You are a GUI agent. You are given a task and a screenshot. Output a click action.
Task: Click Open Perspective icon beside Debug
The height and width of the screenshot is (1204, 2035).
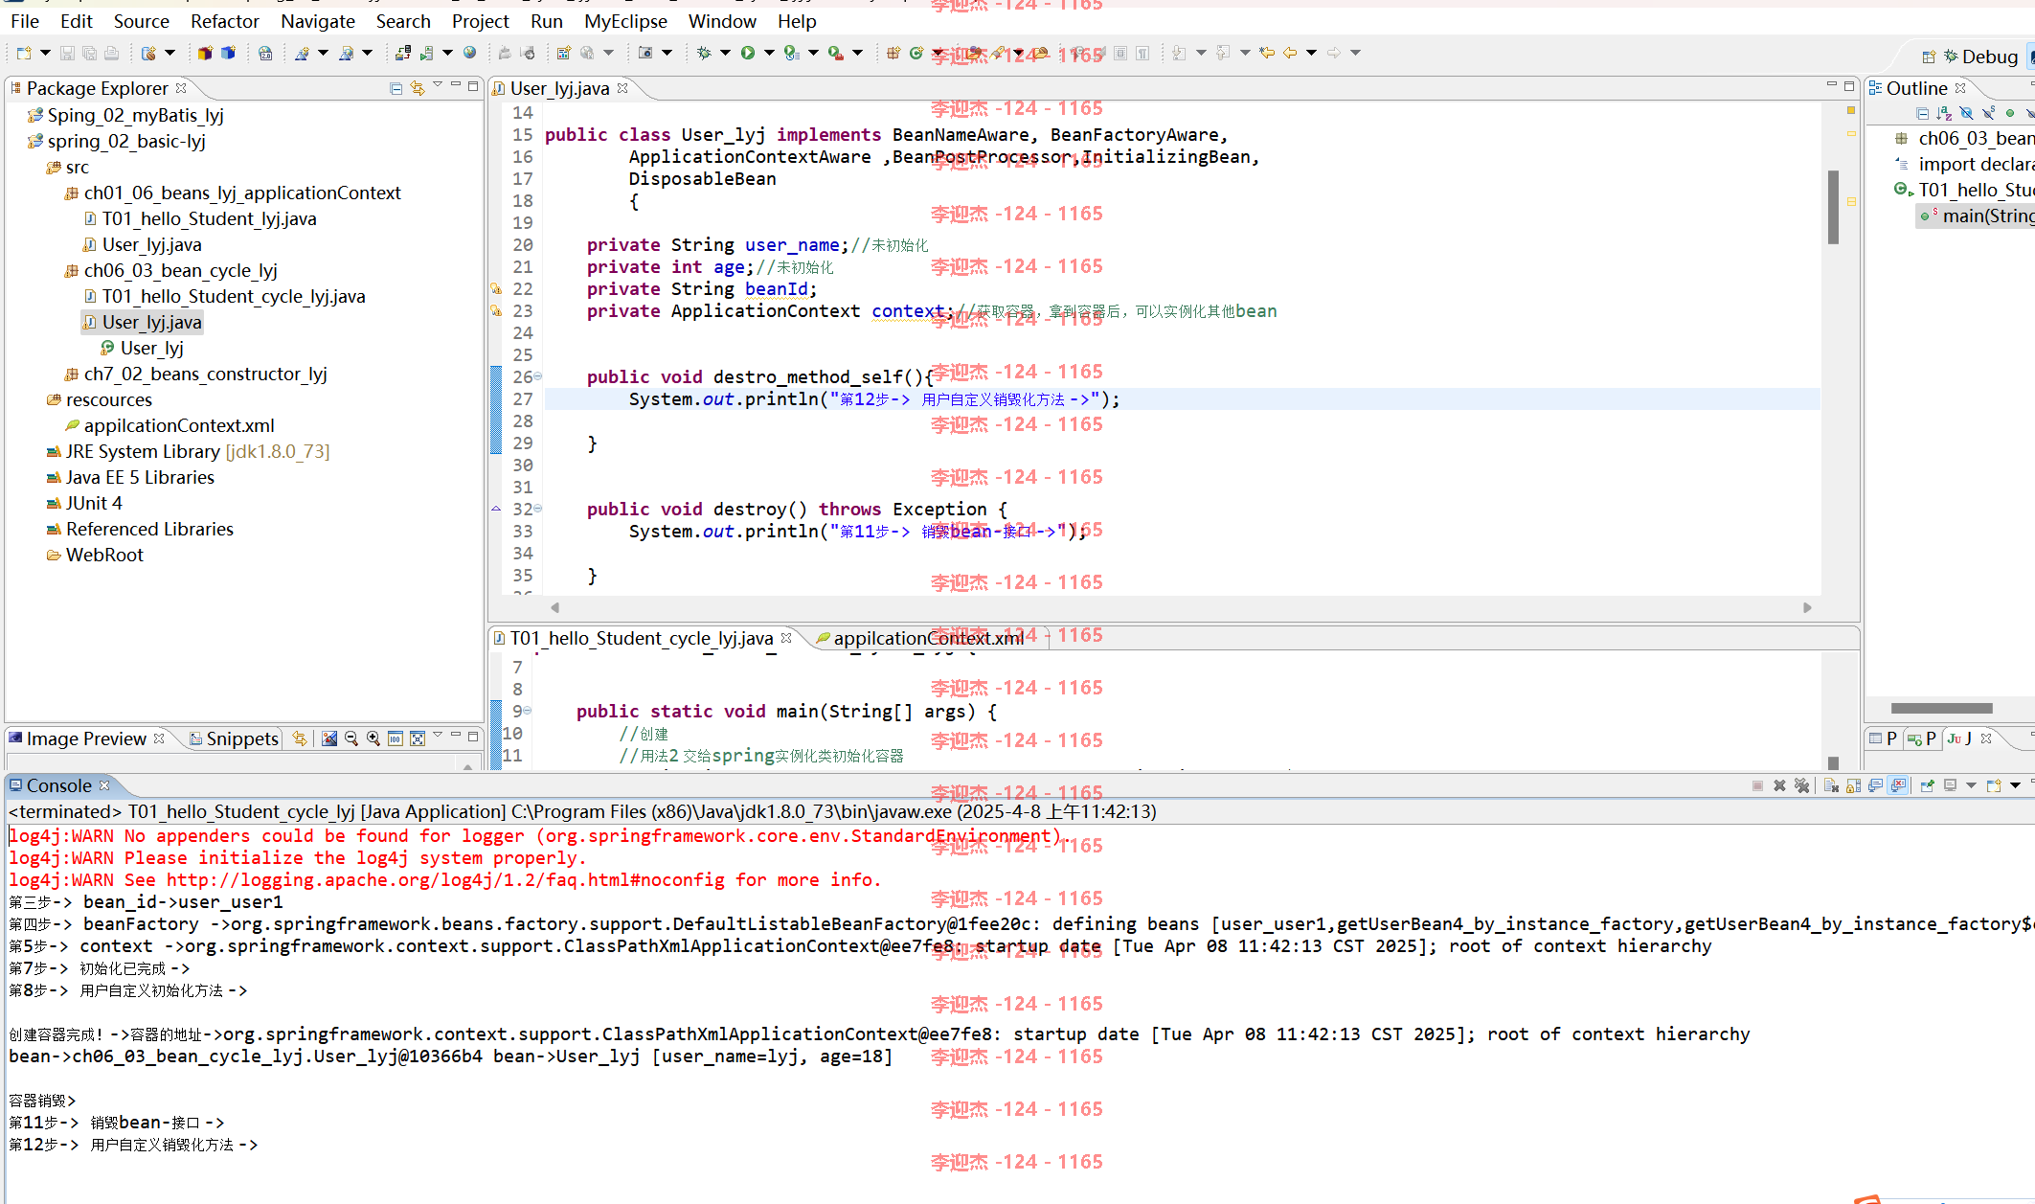pyautogui.click(x=1929, y=57)
